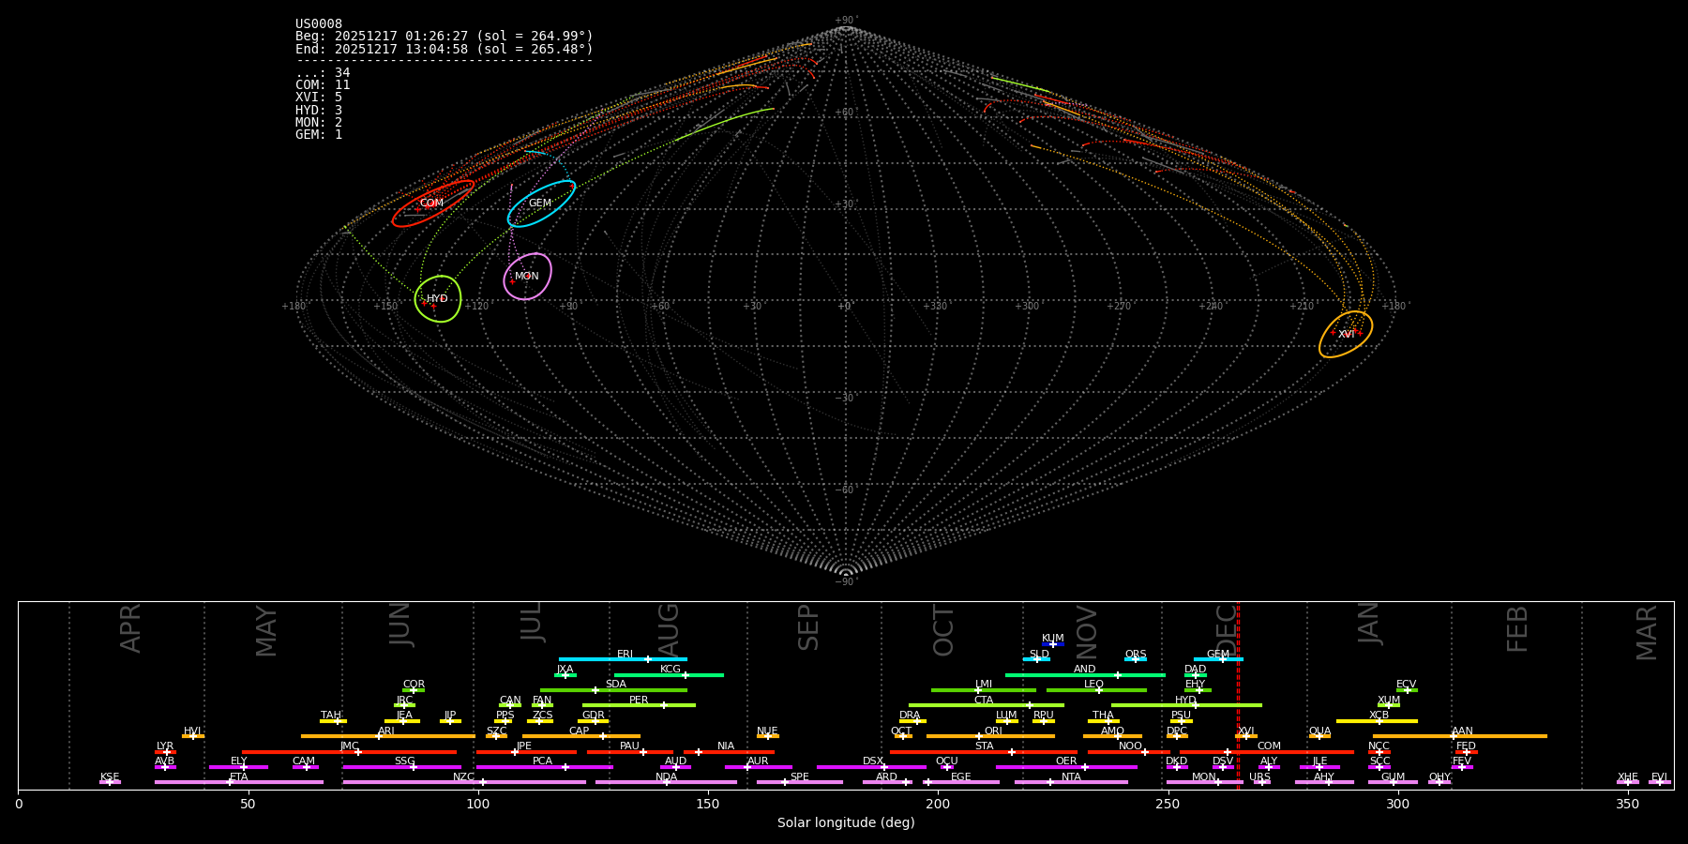Click the red NOO shower bar

point(1129,752)
